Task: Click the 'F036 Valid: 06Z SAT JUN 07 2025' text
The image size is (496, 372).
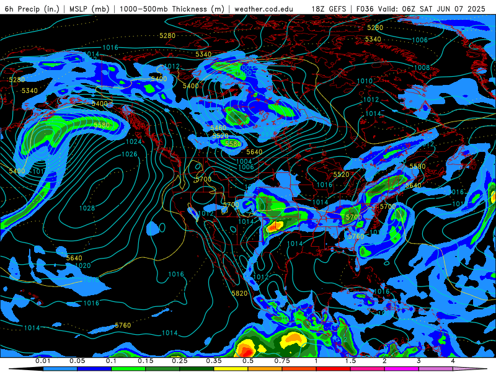Action: 421,9
